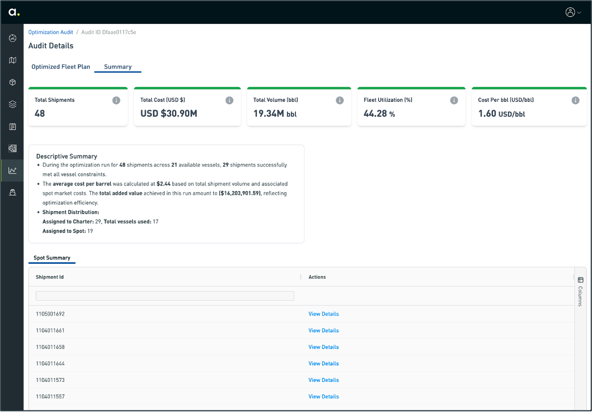Show info for Total Shipments card
The height and width of the screenshot is (412, 592).
(116, 100)
